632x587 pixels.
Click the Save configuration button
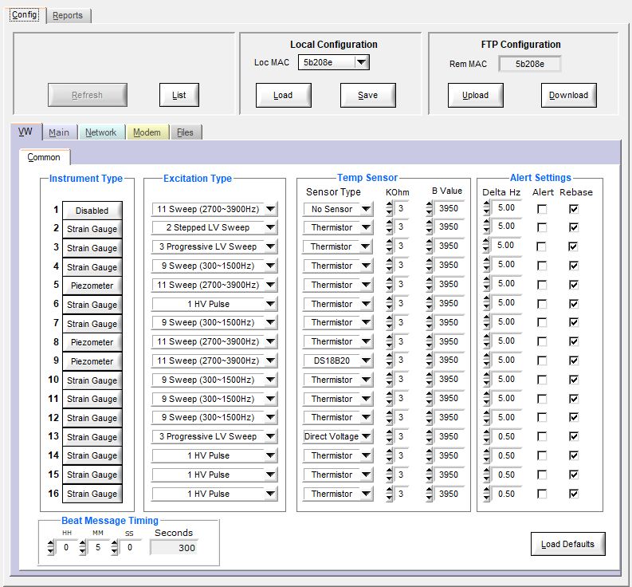tap(367, 95)
